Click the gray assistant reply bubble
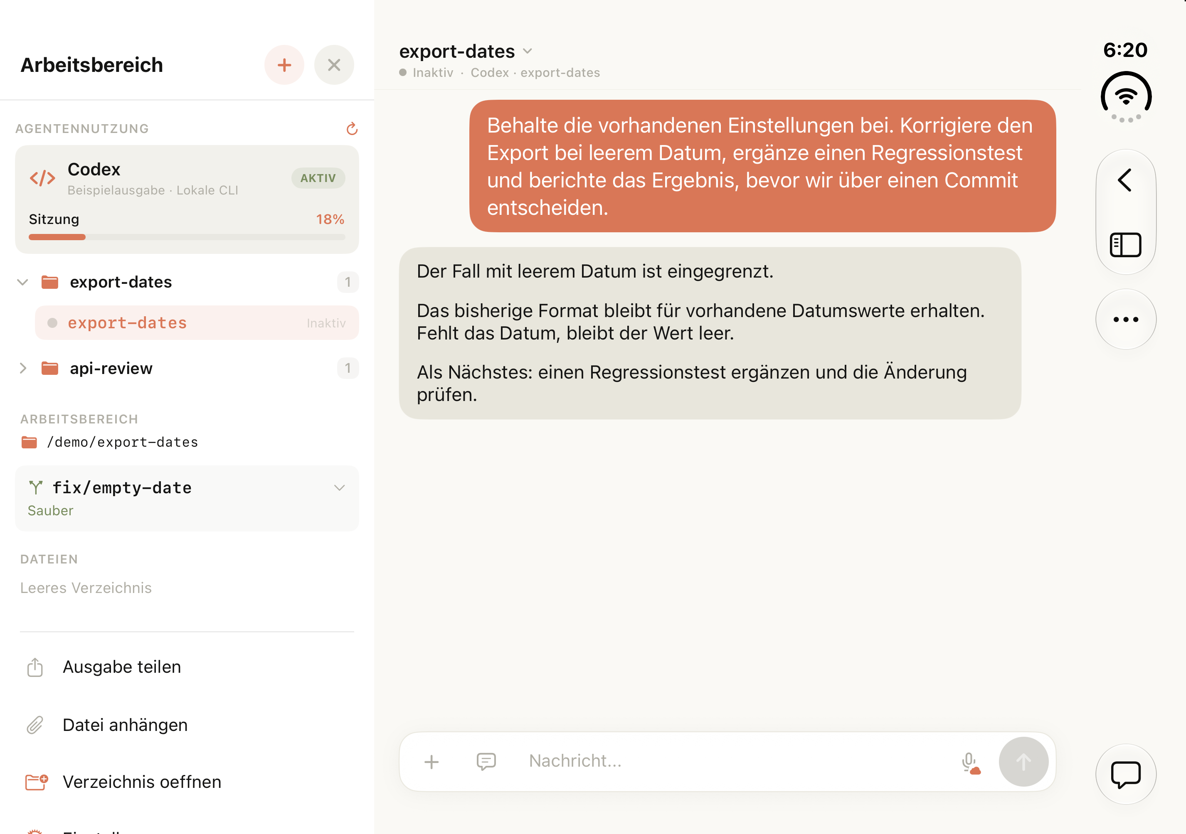 710,333
